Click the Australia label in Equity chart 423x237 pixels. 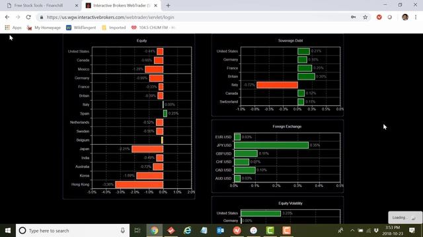click(82, 167)
